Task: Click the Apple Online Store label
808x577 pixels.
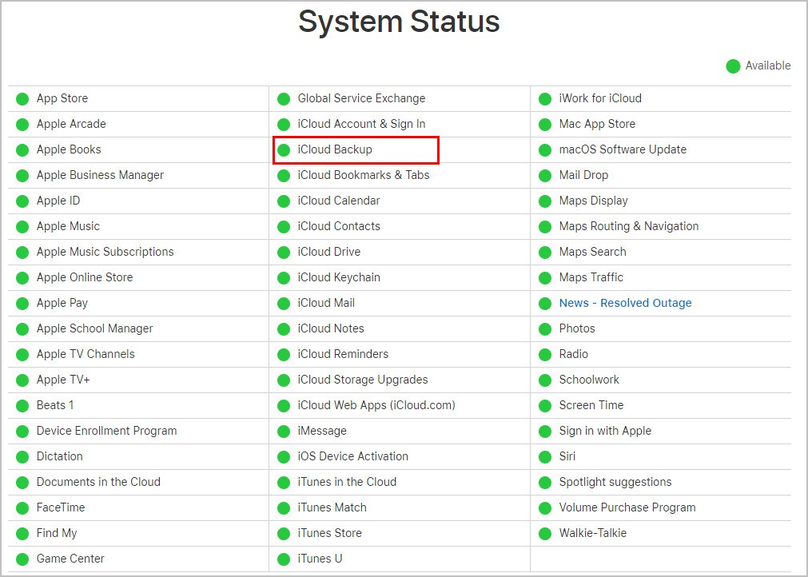Action: [x=85, y=277]
